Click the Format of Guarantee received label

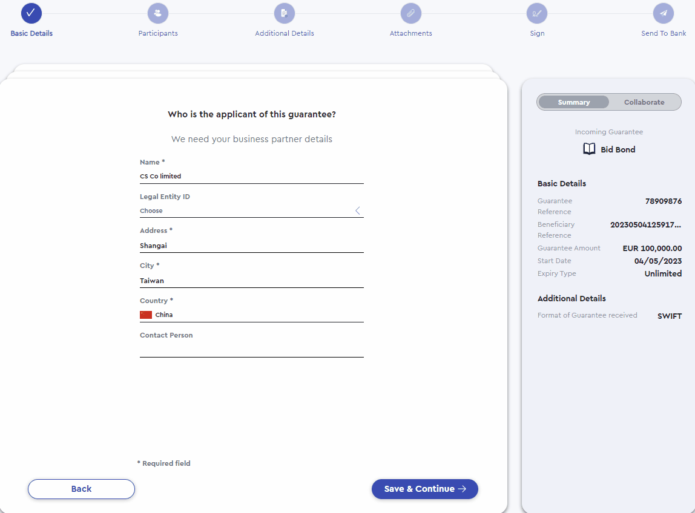point(587,315)
